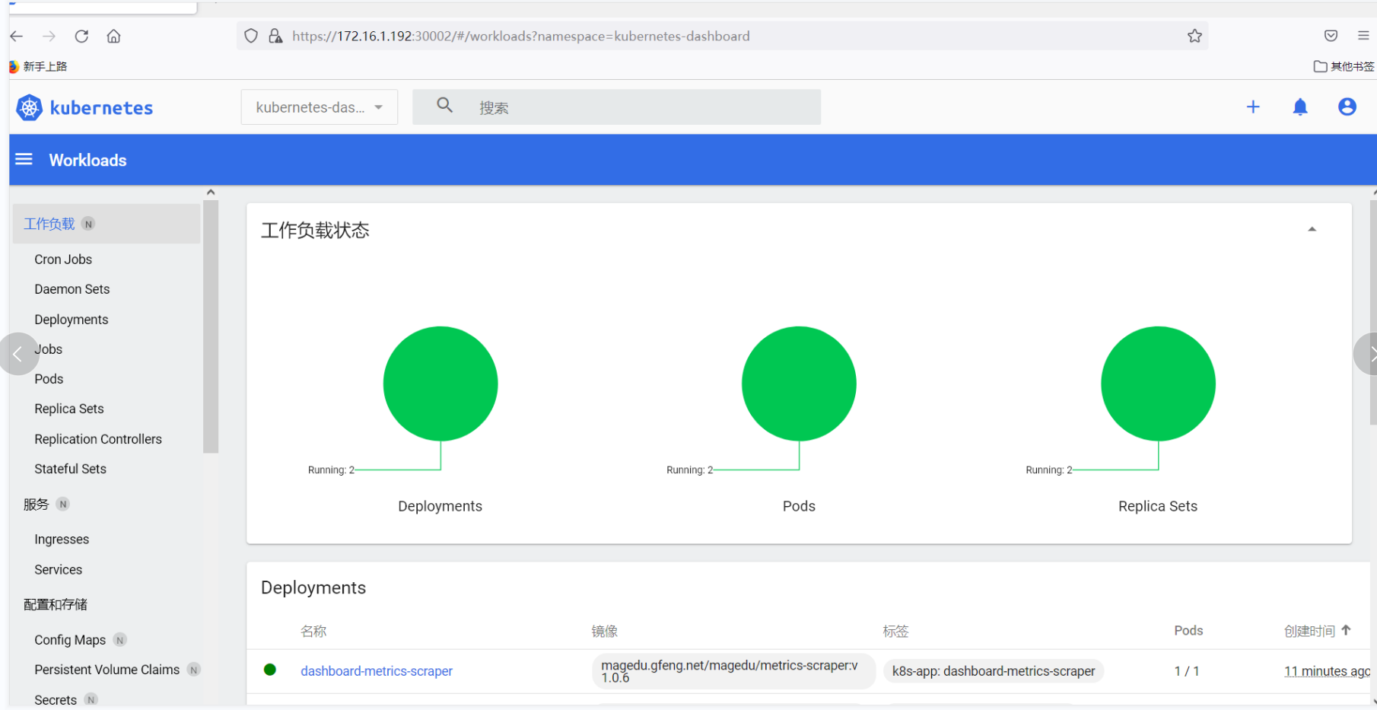Click the 1 / 1 Pods count
This screenshot has width=1377, height=710.
[1187, 671]
